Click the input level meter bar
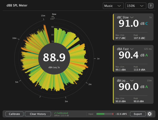The height and width of the screenshot is (120, 158). click(x=105, y=114)
